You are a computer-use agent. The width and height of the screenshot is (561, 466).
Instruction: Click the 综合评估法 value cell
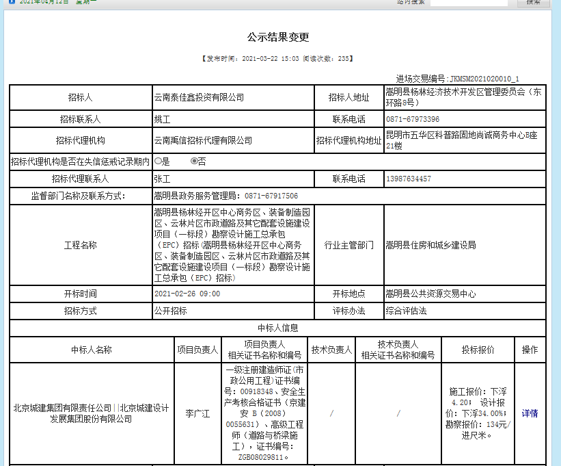(x=465, y=311)
